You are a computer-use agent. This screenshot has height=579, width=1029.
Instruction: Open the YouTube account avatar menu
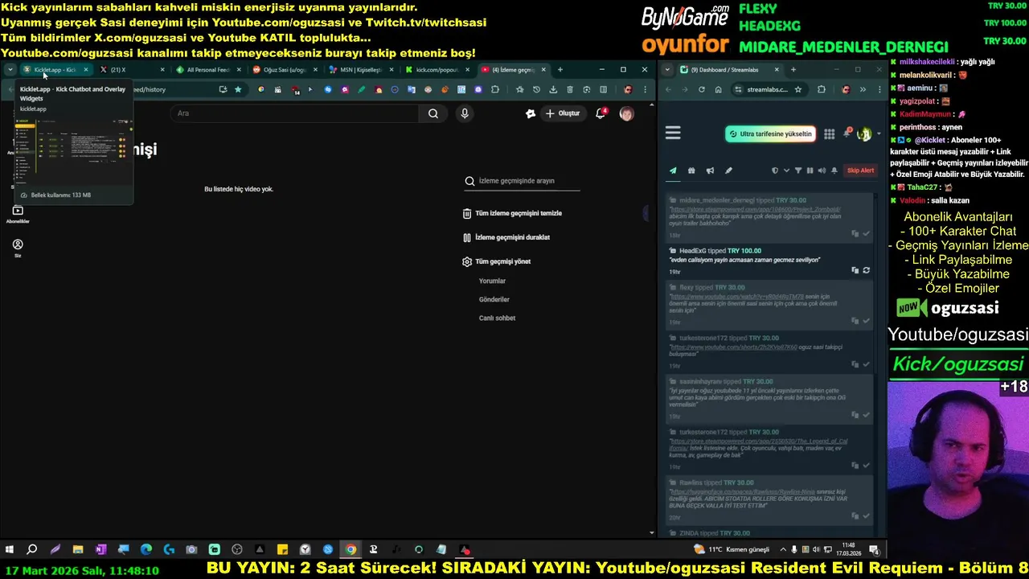626,113
